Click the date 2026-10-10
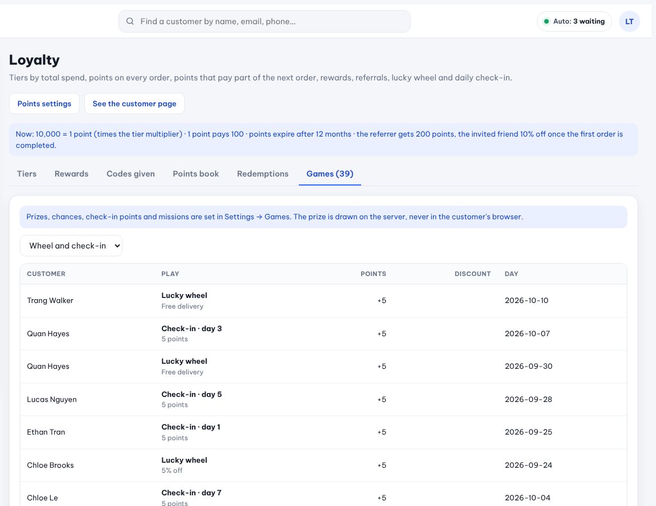656x506 pixels. (x=526, y=300)
